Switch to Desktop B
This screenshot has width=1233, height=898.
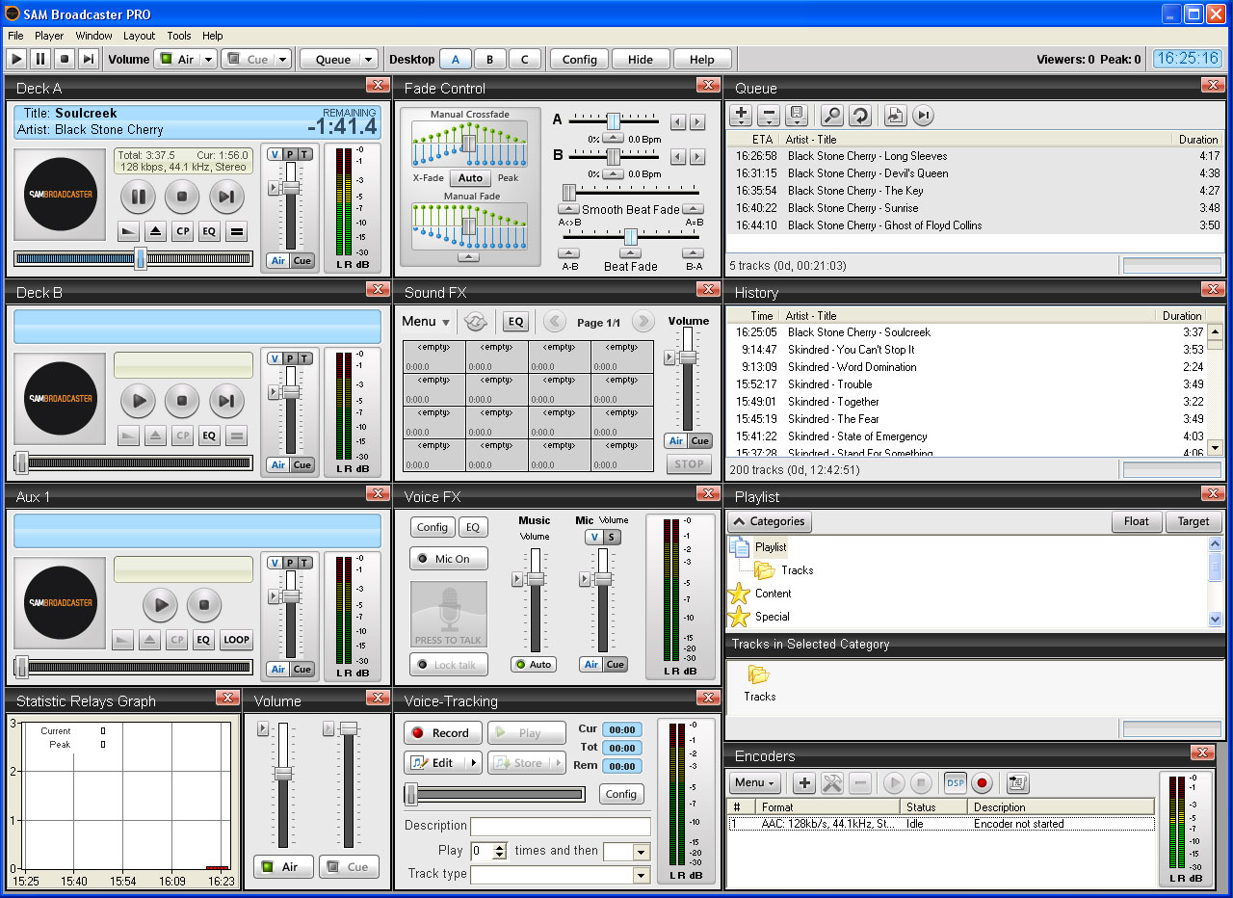[x=489, y=60]
